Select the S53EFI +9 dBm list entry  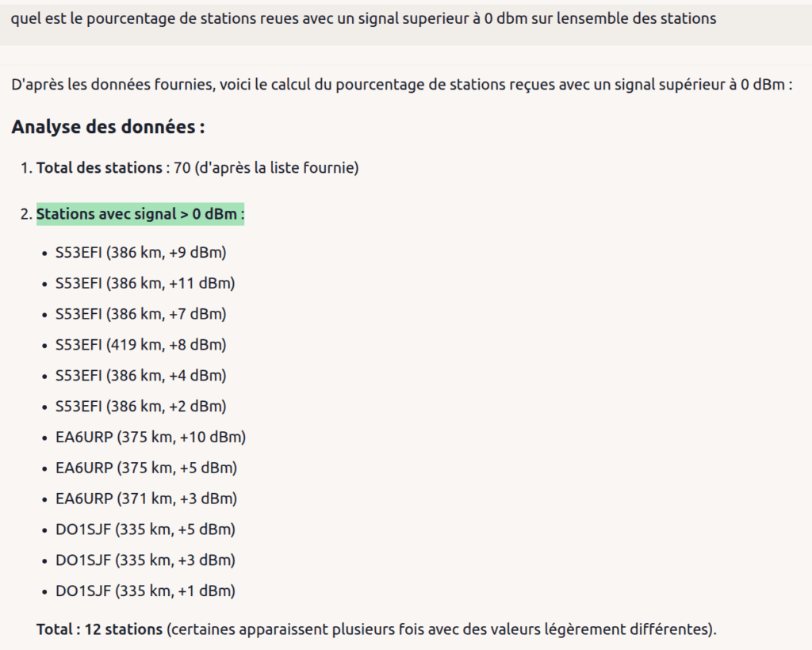pos(141,253)
